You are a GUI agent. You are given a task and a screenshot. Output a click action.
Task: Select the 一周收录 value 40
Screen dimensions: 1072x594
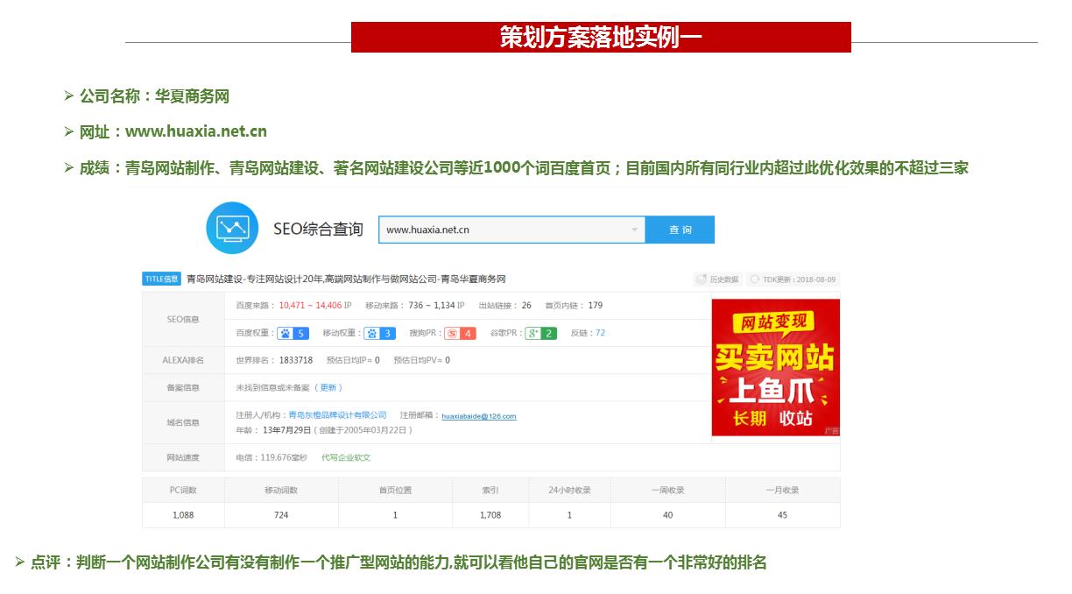667,515
